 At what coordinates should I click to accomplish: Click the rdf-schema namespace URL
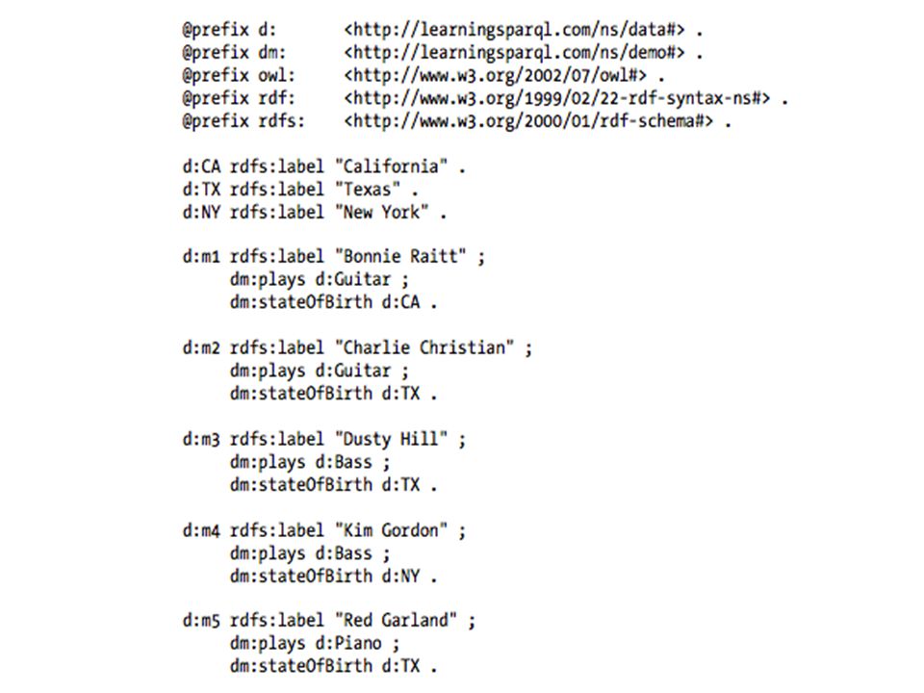[528, 121]
